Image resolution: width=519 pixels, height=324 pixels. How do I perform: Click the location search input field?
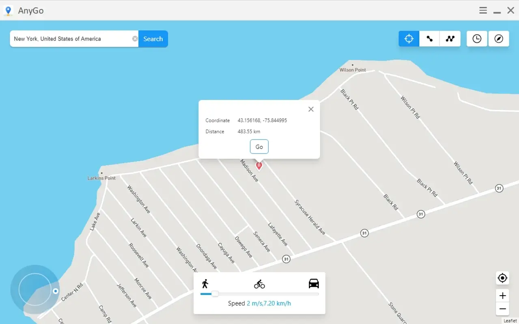click(73, 38)
